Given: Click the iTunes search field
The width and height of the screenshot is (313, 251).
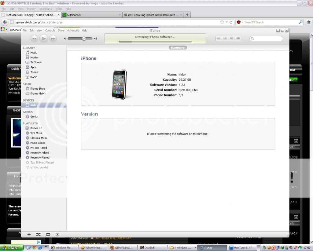Looking at the screenshot, I should [266, 39].
